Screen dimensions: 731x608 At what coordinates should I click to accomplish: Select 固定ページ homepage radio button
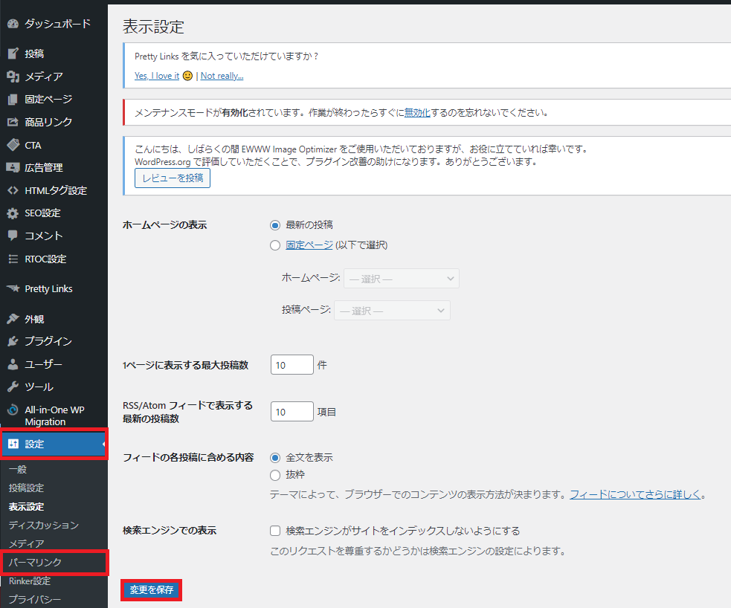pos(275,245)
